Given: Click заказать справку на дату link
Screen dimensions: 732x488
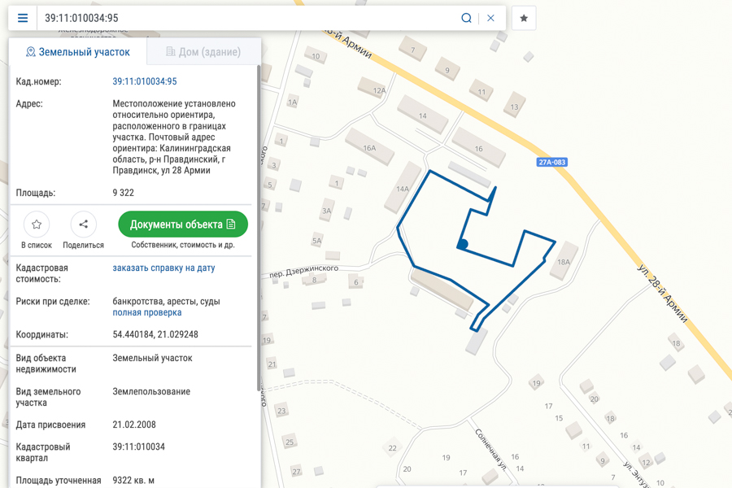Looking at the screenshot, I should point(163,268).
